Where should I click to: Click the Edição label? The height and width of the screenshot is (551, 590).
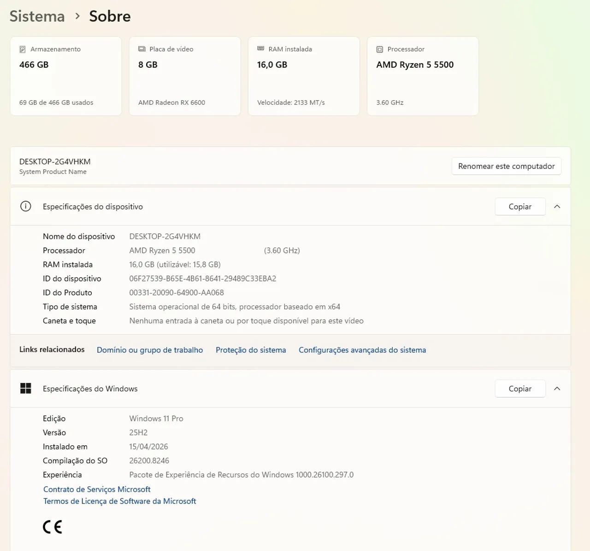pos(54,419)
